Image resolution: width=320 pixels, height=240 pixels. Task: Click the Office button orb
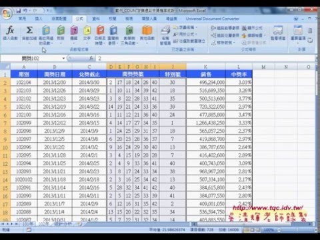click(7, 13)
